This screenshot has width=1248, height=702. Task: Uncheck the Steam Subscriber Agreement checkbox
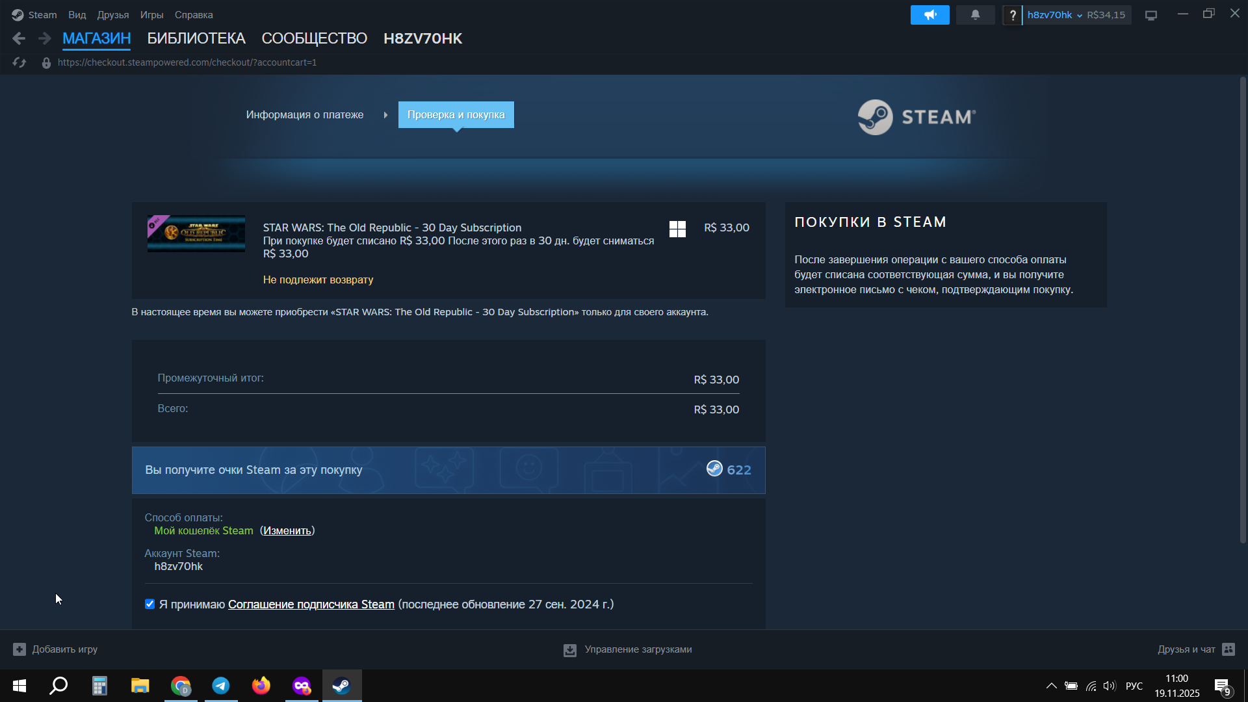point(150,604)
